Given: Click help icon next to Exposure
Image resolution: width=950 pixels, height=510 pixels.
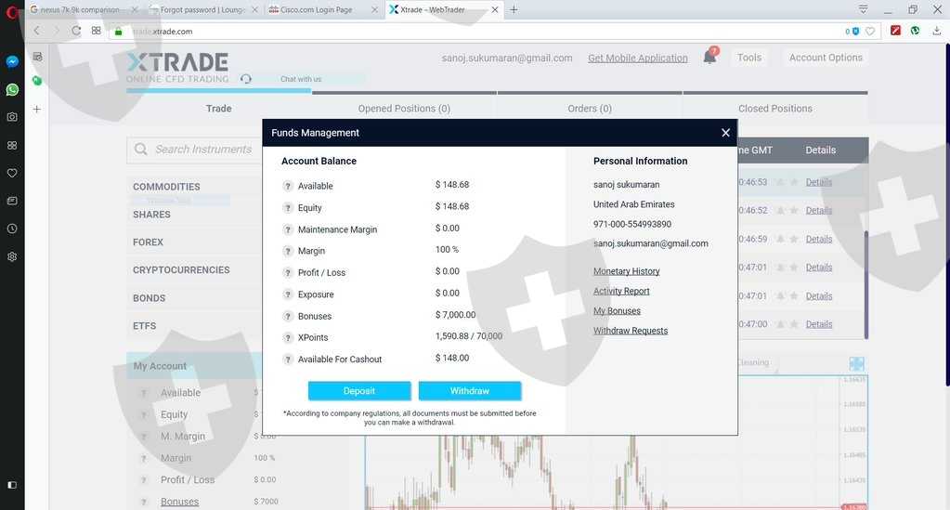Looking at the screenshot, I should (288, 294).
